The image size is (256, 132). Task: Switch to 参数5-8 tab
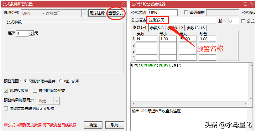point(157,28)
